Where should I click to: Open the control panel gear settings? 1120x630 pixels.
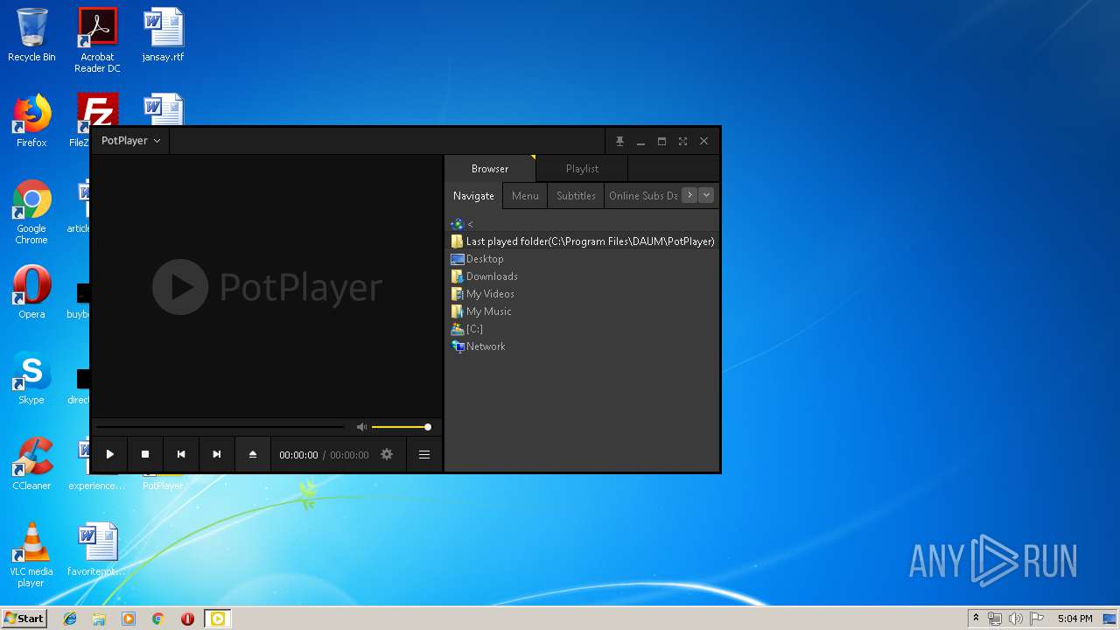point(387,454)
